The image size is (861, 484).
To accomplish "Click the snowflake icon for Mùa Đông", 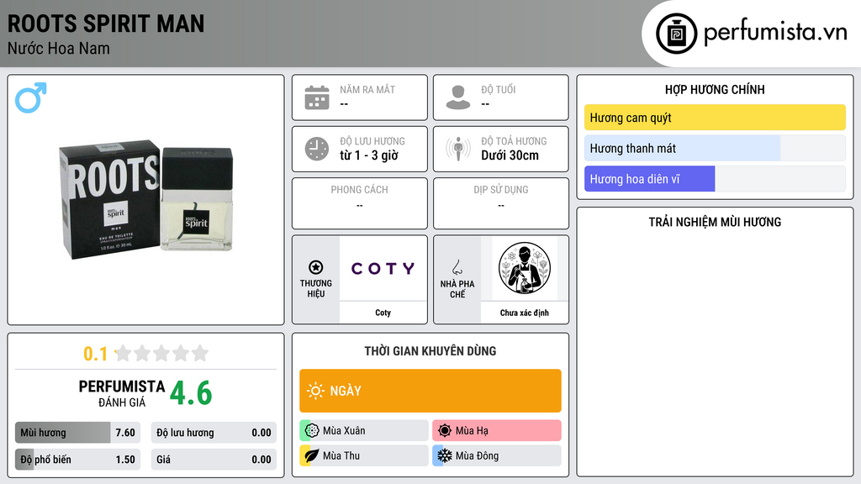I will click(445, 455).
